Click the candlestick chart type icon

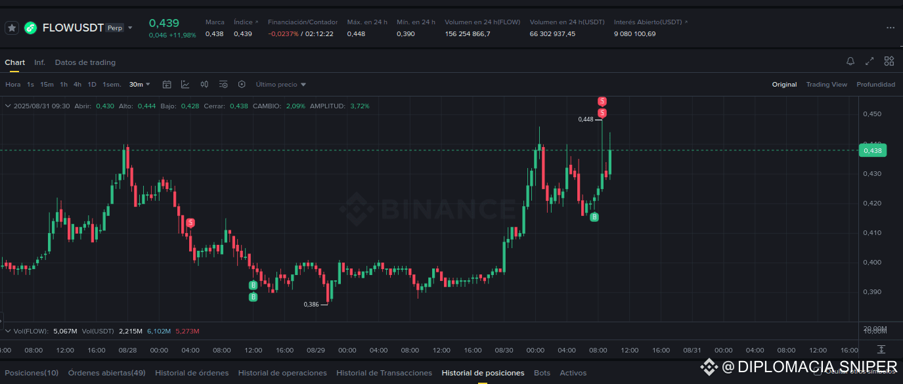204,84
